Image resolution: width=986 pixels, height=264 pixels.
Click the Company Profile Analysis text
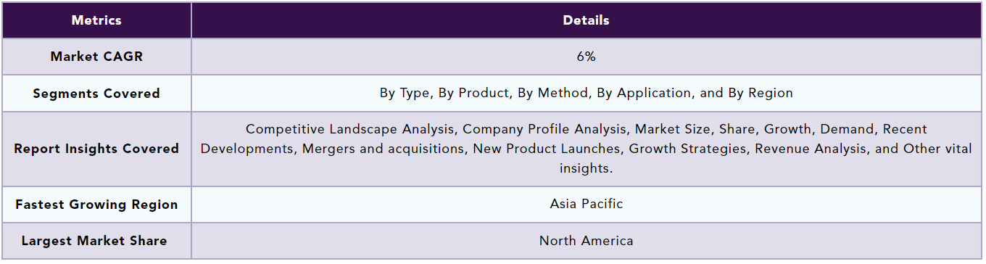[544, 129]
